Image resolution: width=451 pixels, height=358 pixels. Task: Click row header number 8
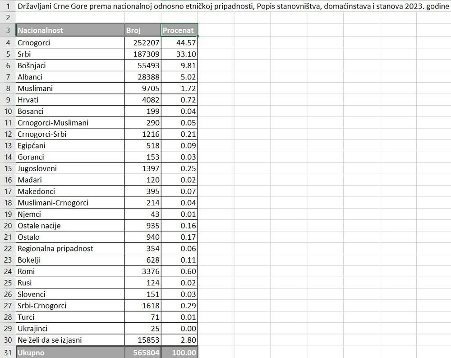(x=8, y=88)
